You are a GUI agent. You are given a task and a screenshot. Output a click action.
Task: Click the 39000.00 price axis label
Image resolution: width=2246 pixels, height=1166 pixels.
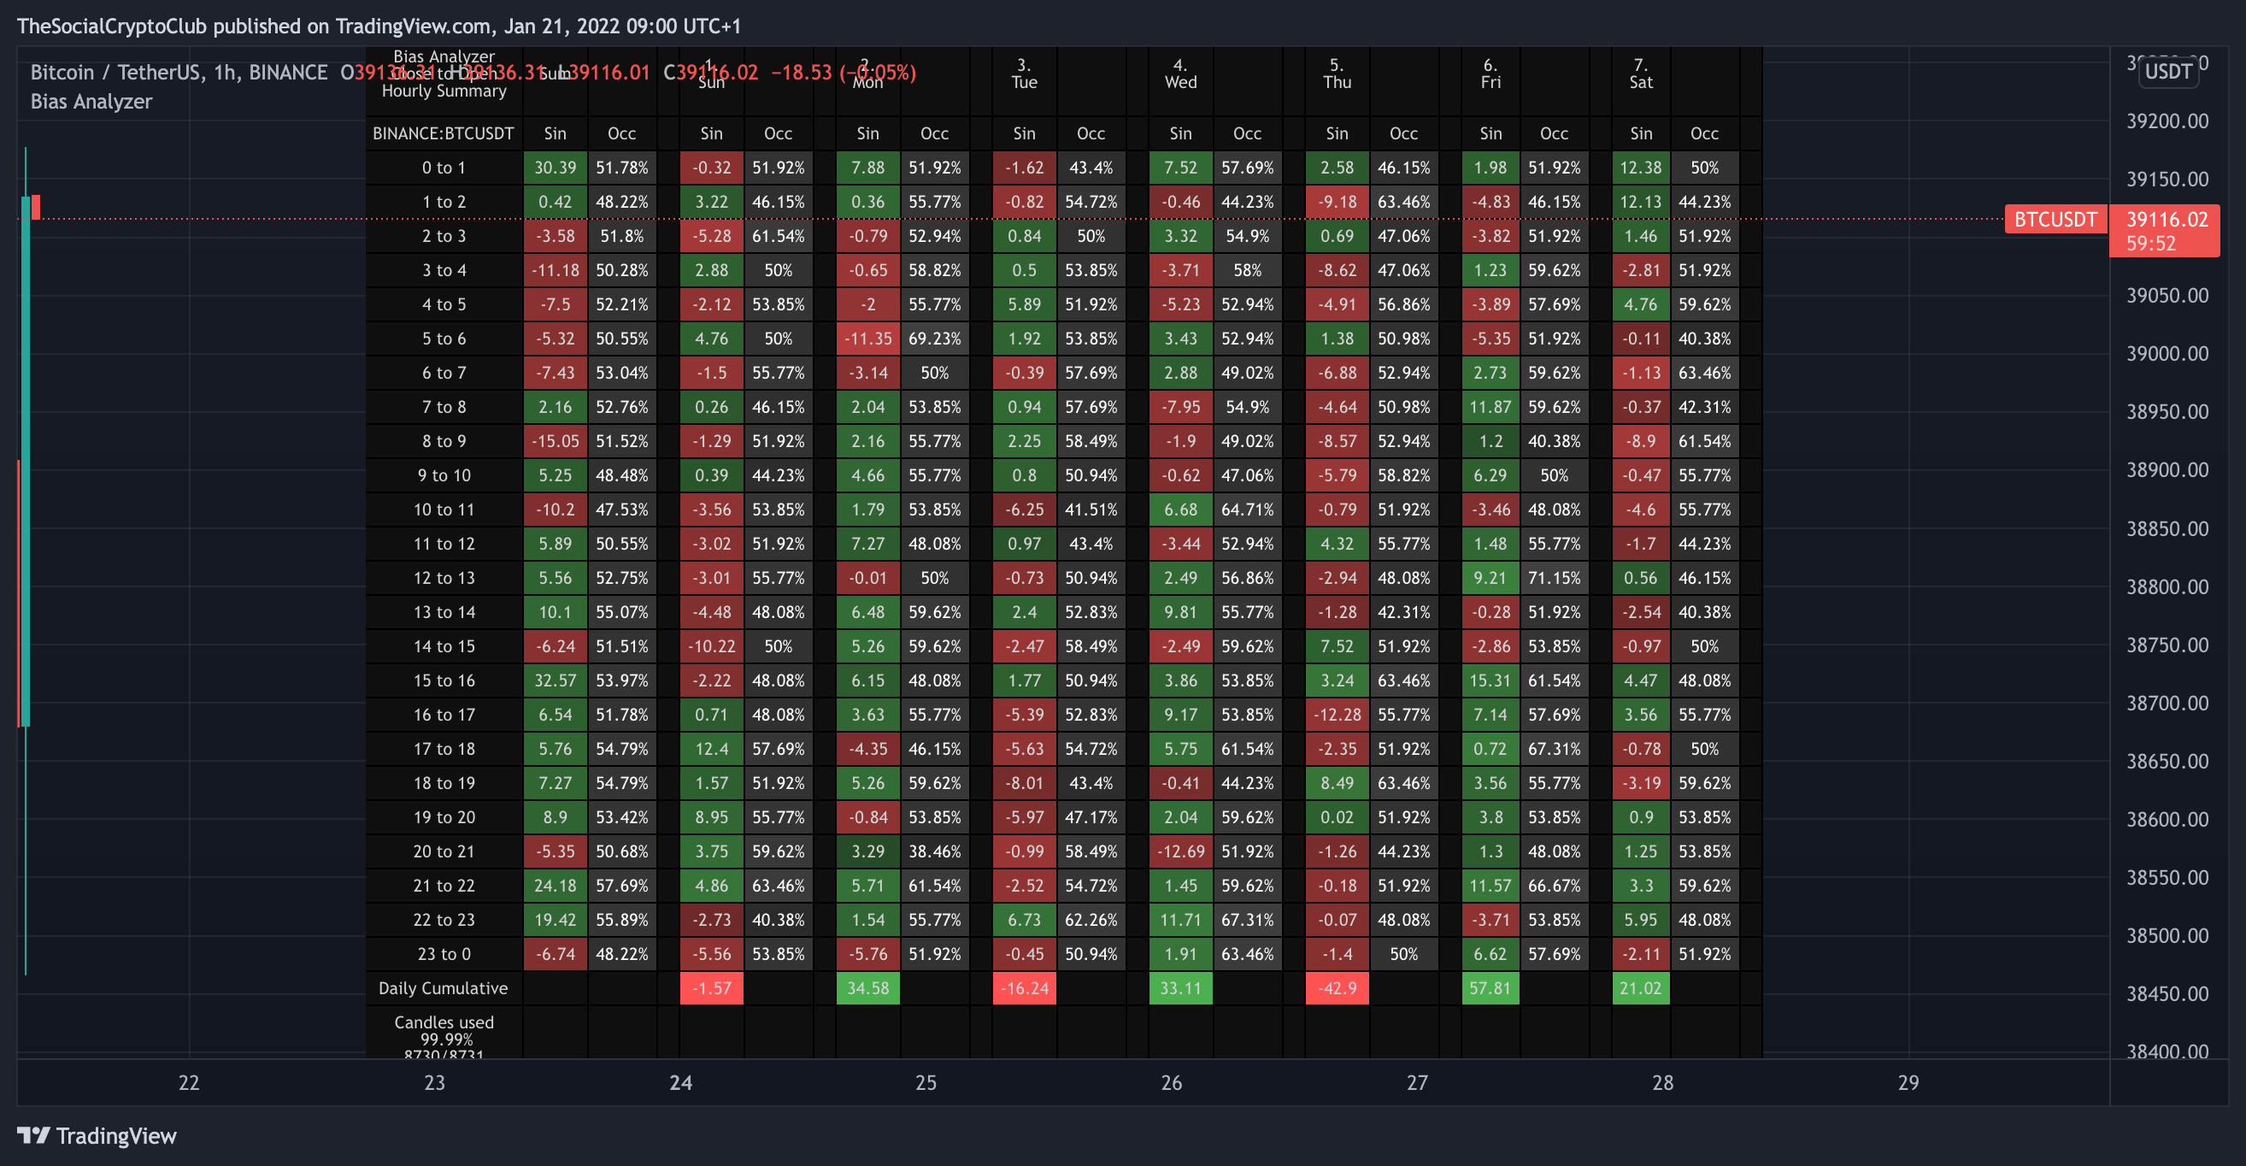pyautogui.click(x=2167, y=353)
